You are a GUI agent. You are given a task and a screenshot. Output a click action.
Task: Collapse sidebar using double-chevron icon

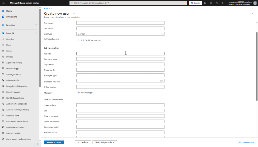(x=38, y=144)
